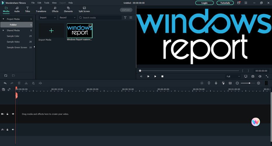The width and height of the screenshot is (272, 146).
Task: Click the snapshot camera icon
Action: [x=253, y=77]
